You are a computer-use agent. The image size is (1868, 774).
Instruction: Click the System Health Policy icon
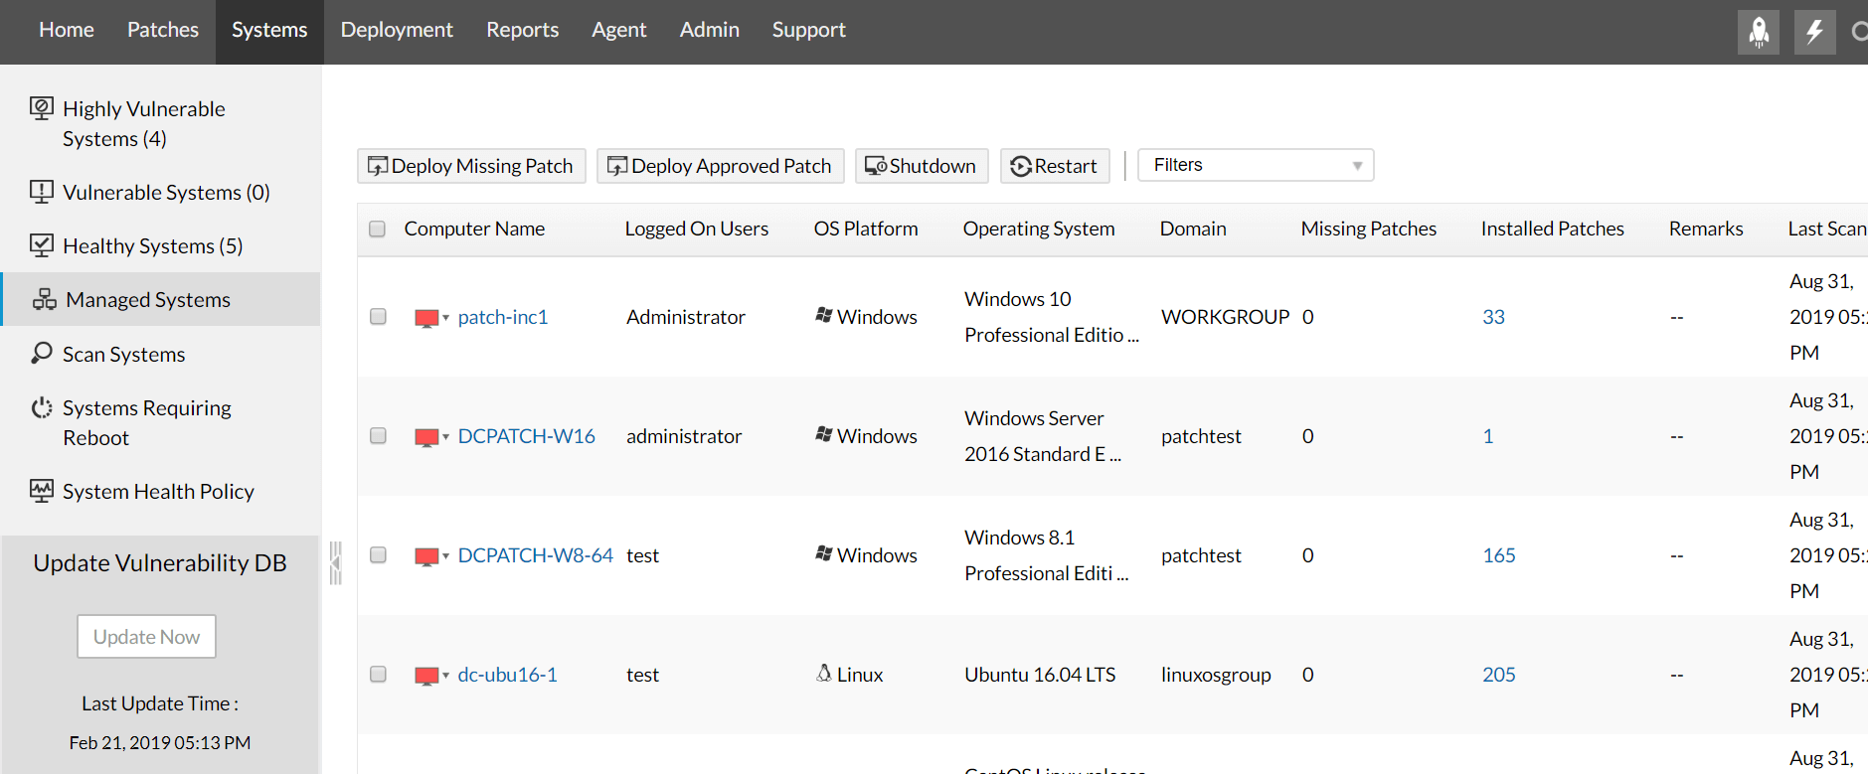click(42, 491)
